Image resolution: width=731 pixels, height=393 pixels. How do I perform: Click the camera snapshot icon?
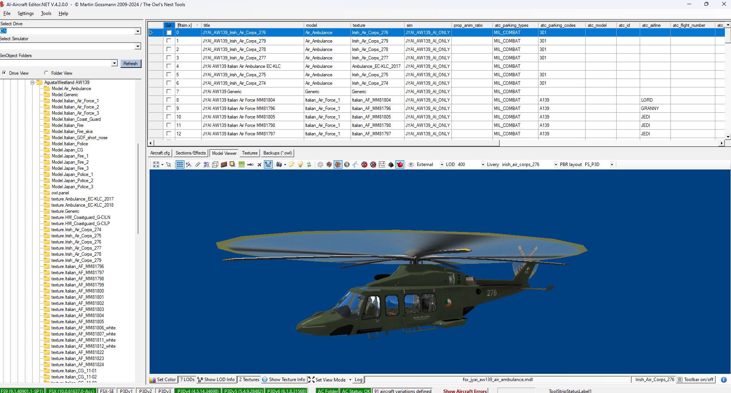coord(279,164)
